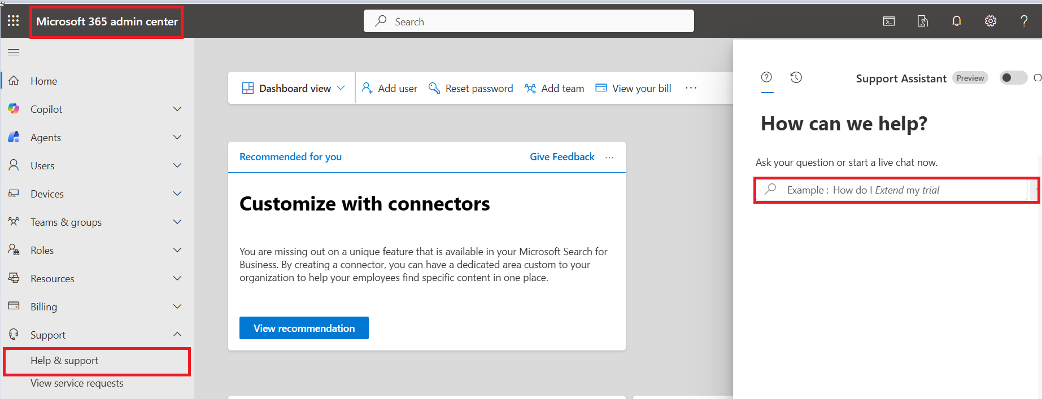Open the Dashboard view dropdown

pyautogui.click(x=293, y=88)
